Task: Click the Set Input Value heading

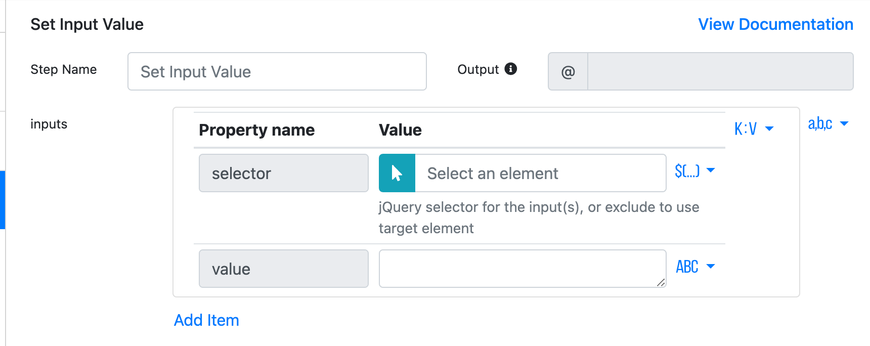Action: [87, 24]
